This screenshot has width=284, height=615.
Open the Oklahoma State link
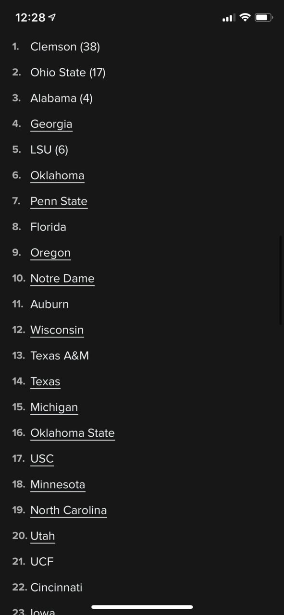73,433
